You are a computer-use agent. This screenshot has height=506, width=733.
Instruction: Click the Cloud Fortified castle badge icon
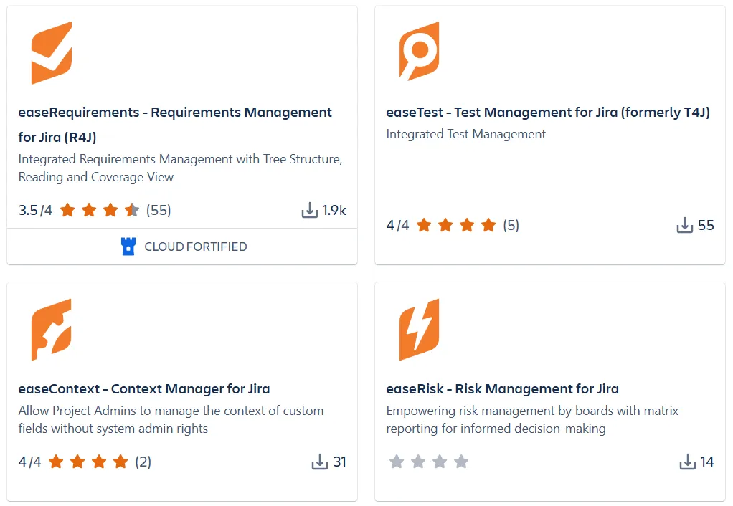click(129, 247)
